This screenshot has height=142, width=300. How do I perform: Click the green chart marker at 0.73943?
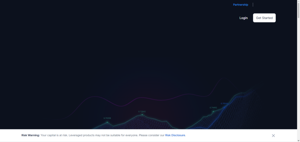142,115
